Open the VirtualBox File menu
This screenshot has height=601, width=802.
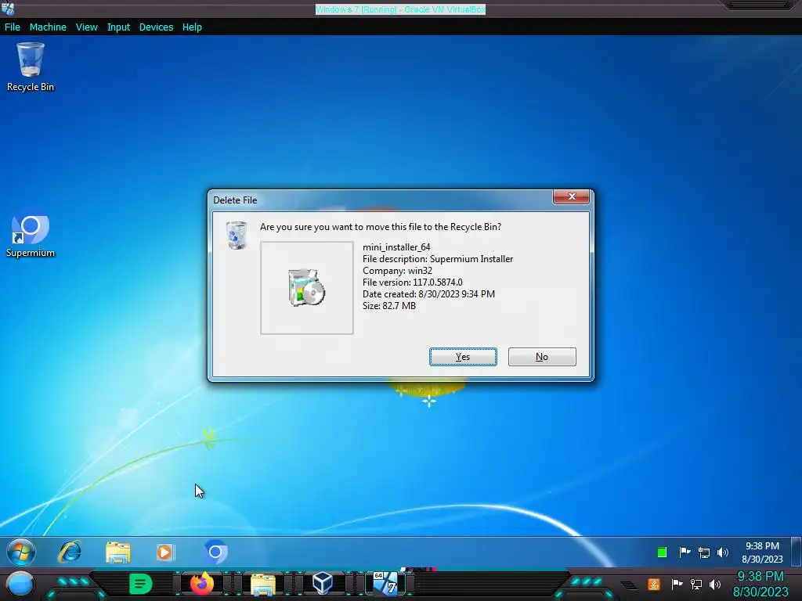(13, 27)
